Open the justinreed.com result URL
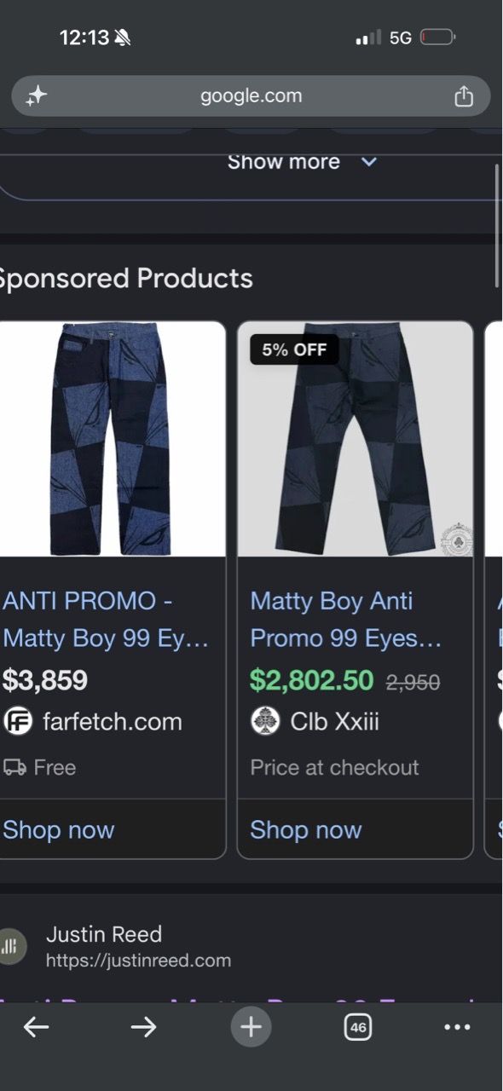This screenshot has height=1091, width=503. tap(138, 961)
